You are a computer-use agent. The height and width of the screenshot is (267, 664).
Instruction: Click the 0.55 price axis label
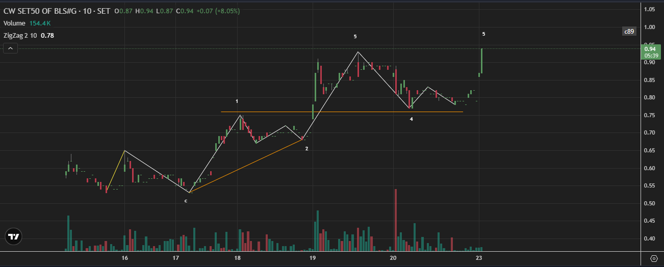650,186
